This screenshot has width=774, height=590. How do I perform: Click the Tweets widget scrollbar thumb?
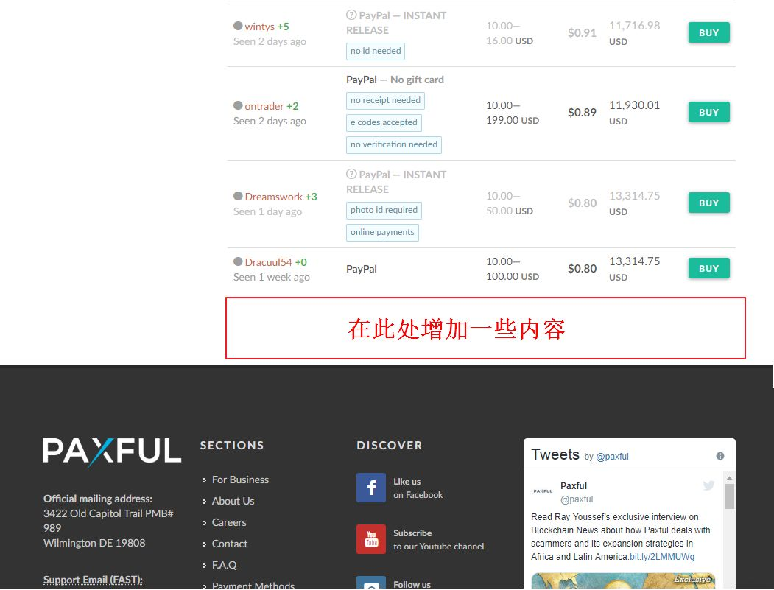[x=729, y=496]
